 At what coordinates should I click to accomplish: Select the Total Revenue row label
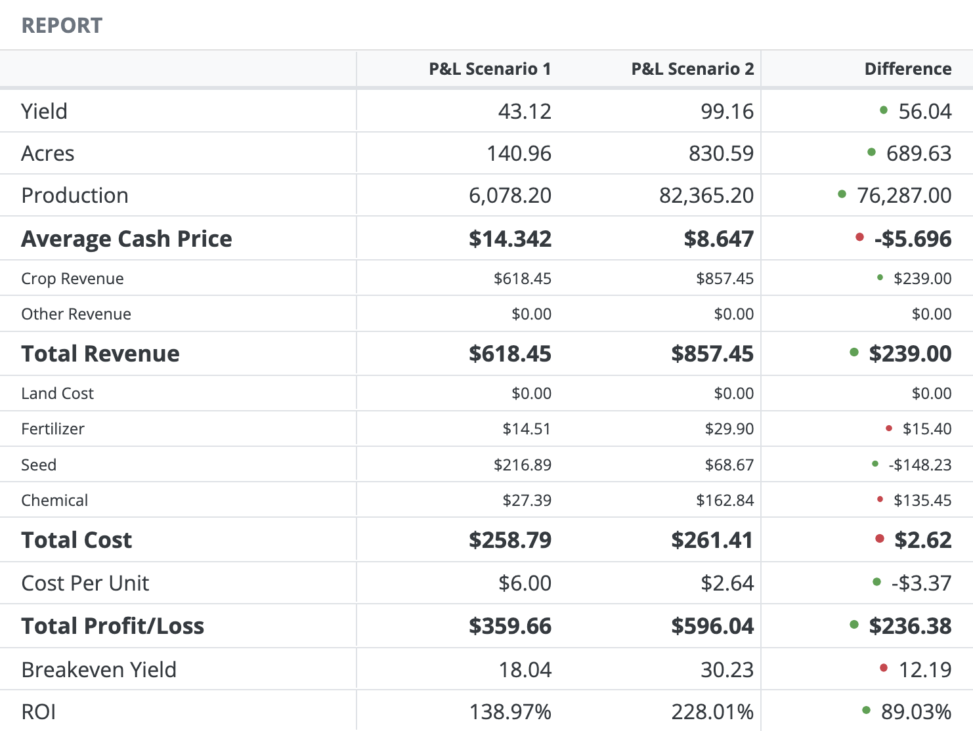click(100, 353)
